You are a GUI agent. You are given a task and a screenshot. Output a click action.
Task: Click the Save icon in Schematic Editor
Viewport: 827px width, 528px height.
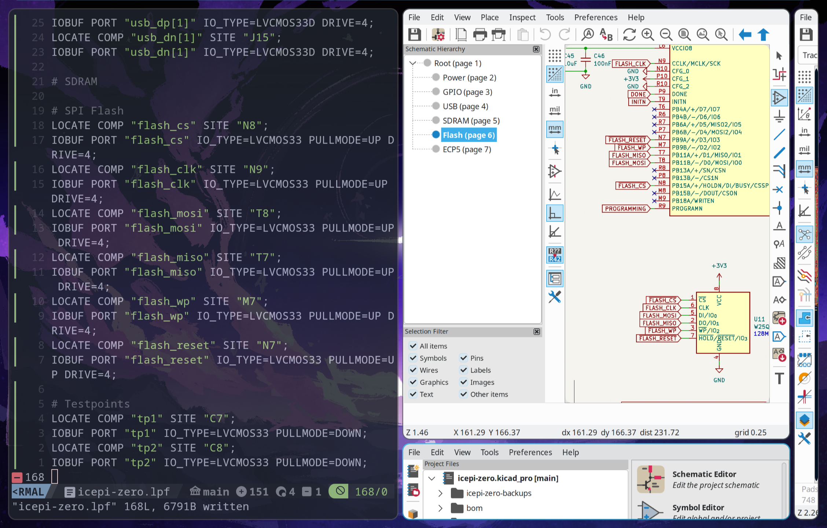(415, 35)
